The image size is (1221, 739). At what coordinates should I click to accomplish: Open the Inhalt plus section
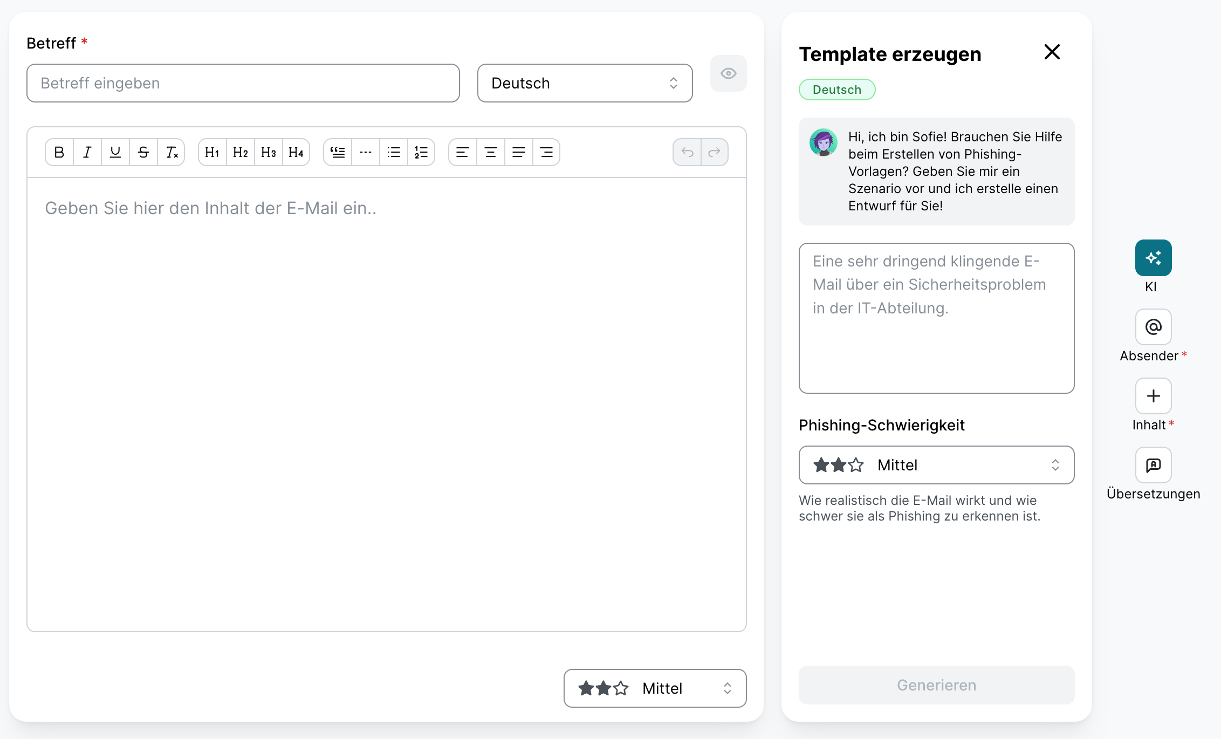[1153, 396]
